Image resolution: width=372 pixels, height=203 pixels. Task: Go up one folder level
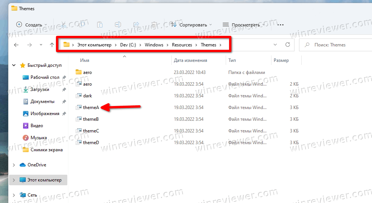point(52,45)
